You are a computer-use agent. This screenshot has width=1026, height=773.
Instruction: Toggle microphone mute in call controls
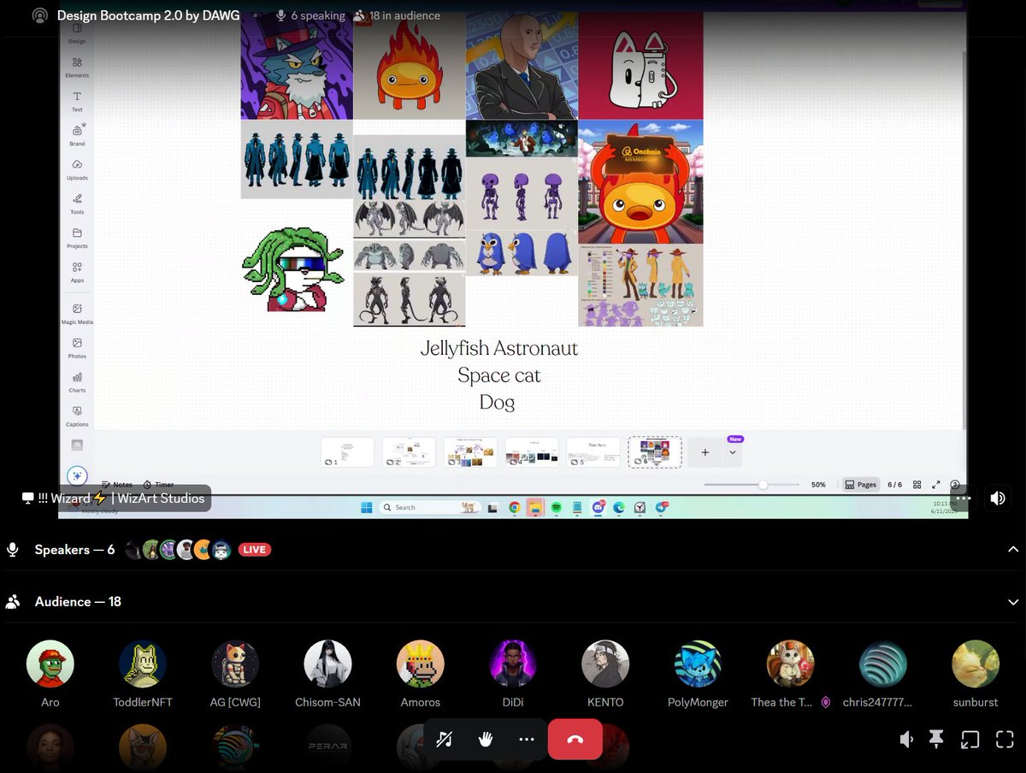pyautogui.click(x=444, y=740)
